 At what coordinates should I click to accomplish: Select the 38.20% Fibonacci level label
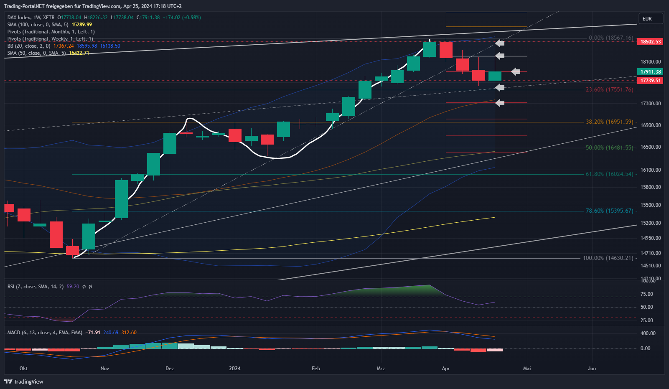(x=609, y=122)
